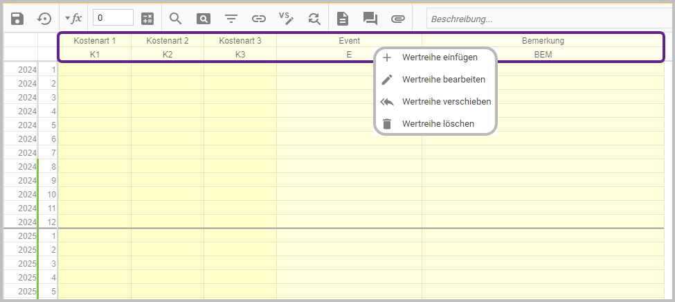Select 'Wertreihe einfügen' from context menu

coord(440,57)
